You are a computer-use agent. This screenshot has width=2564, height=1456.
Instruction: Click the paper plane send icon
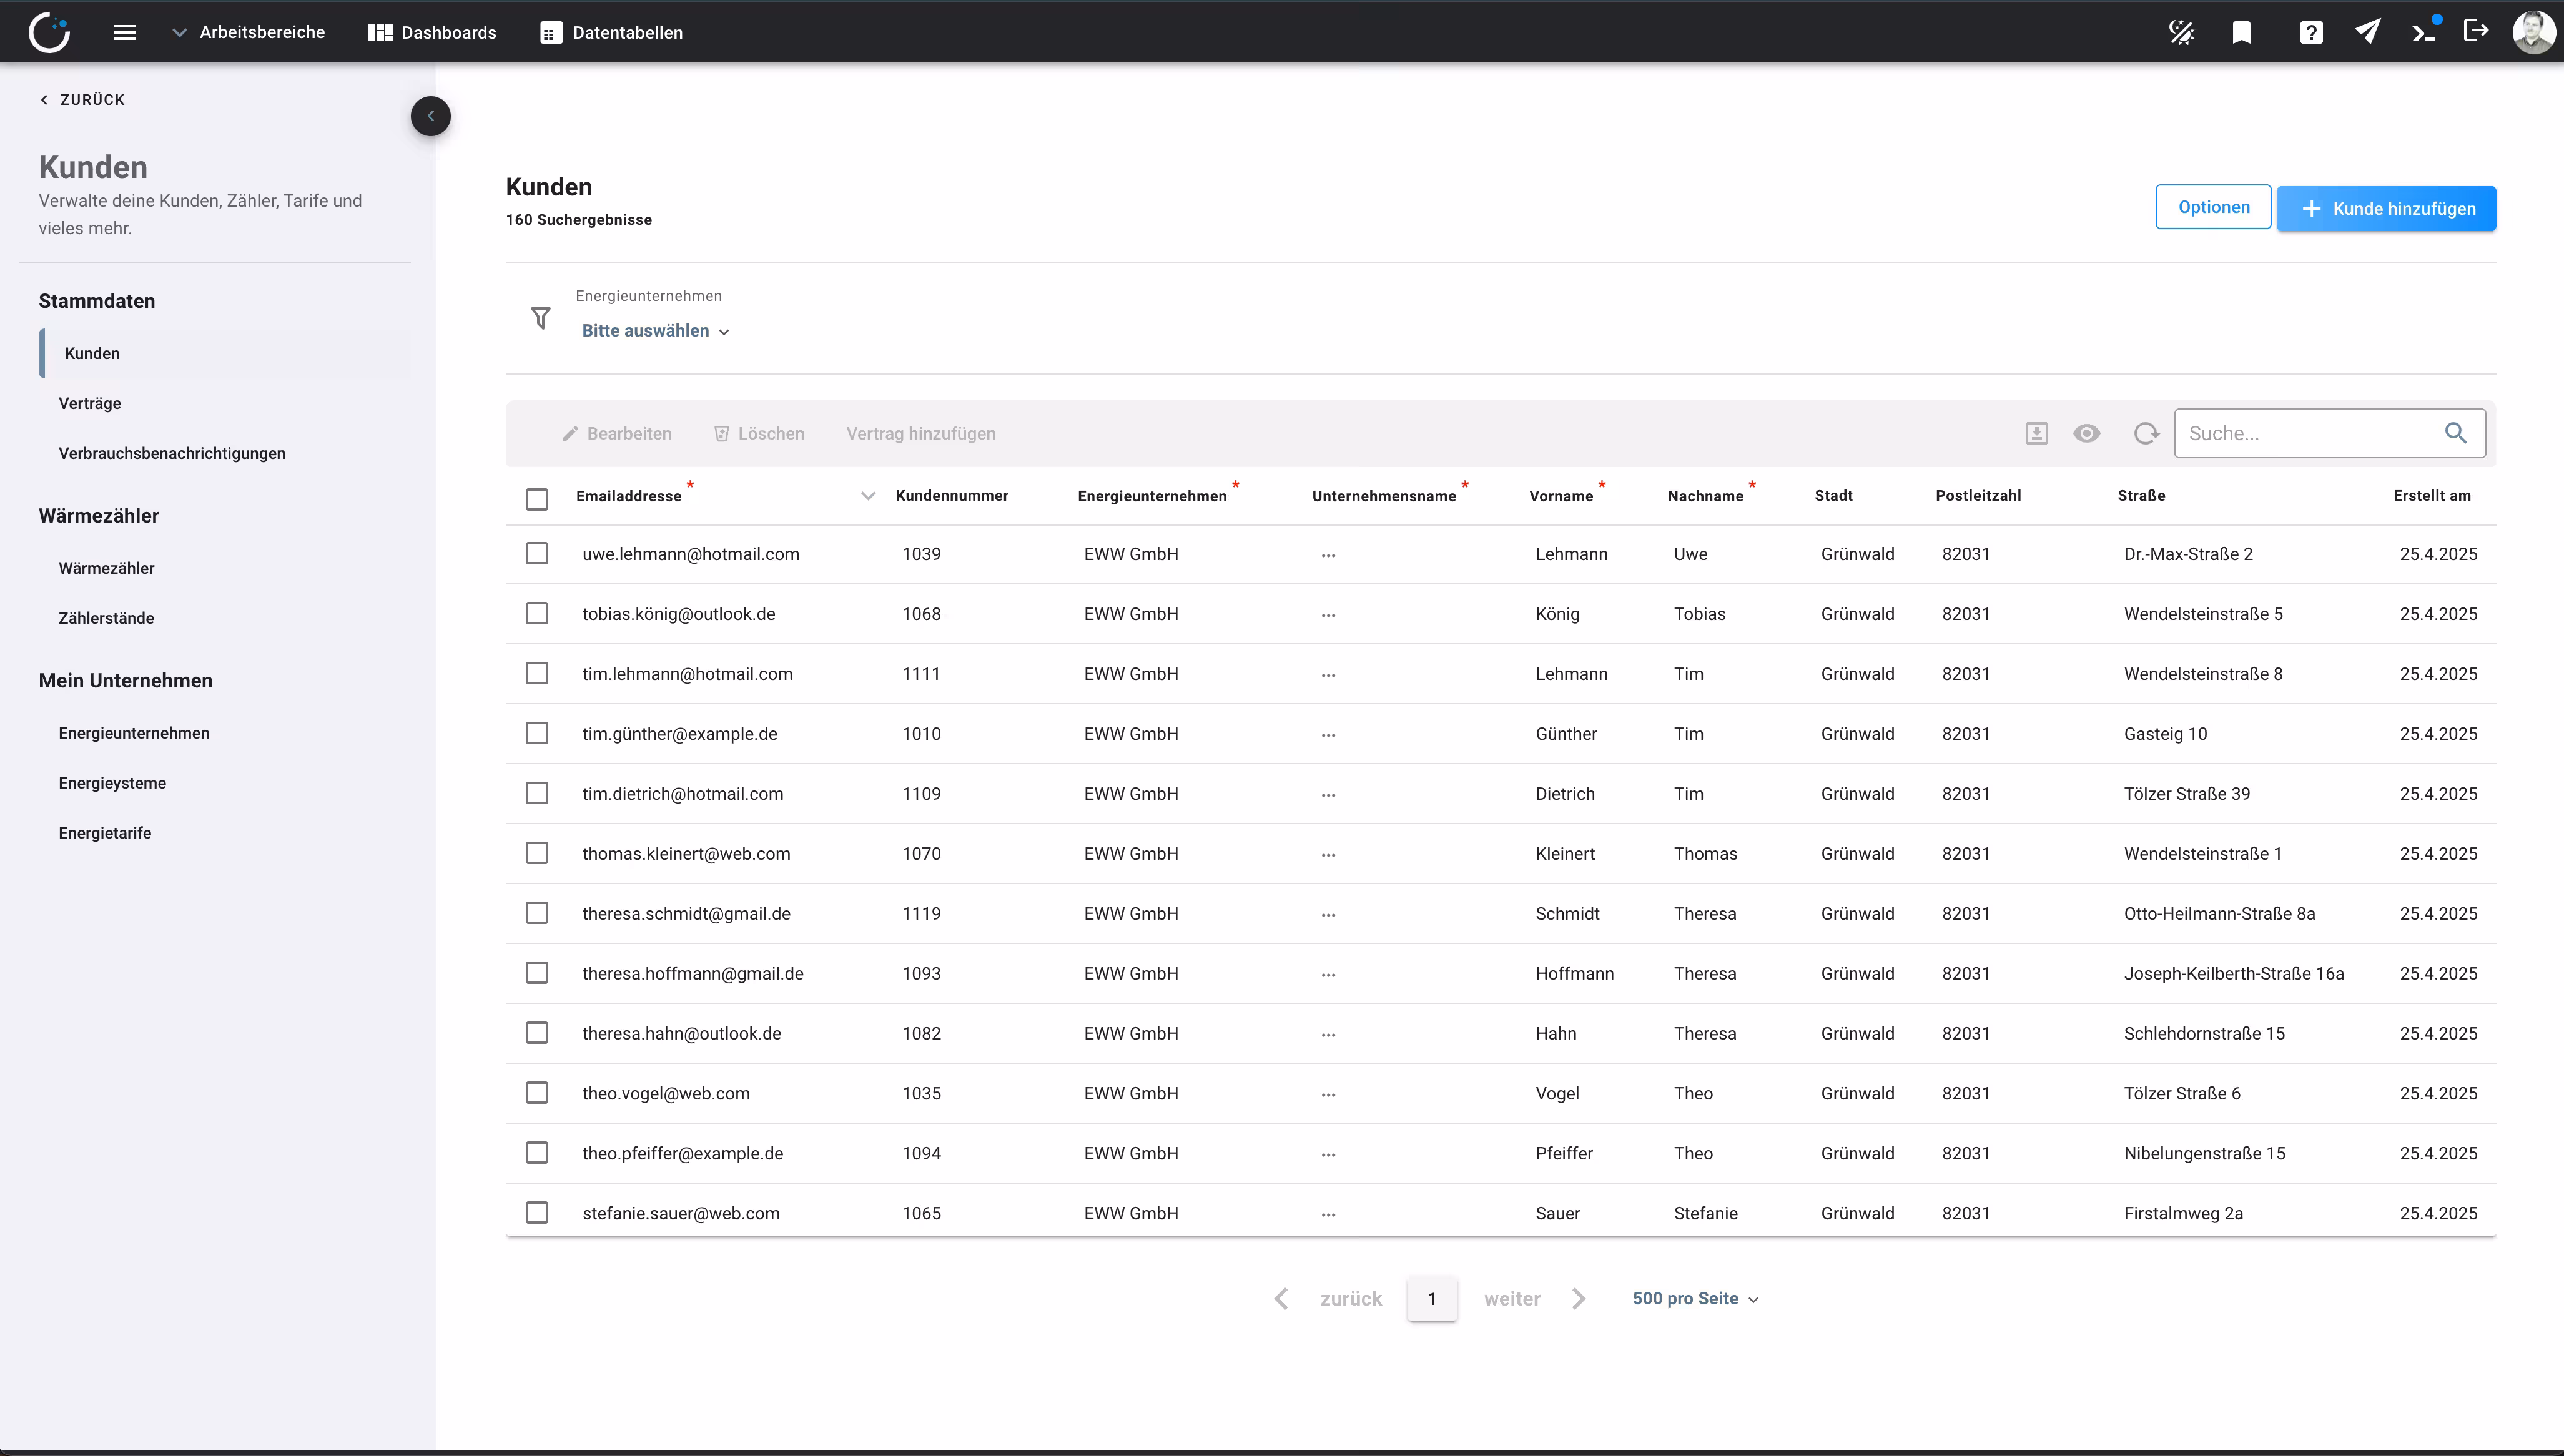[x=2367, y=32]
